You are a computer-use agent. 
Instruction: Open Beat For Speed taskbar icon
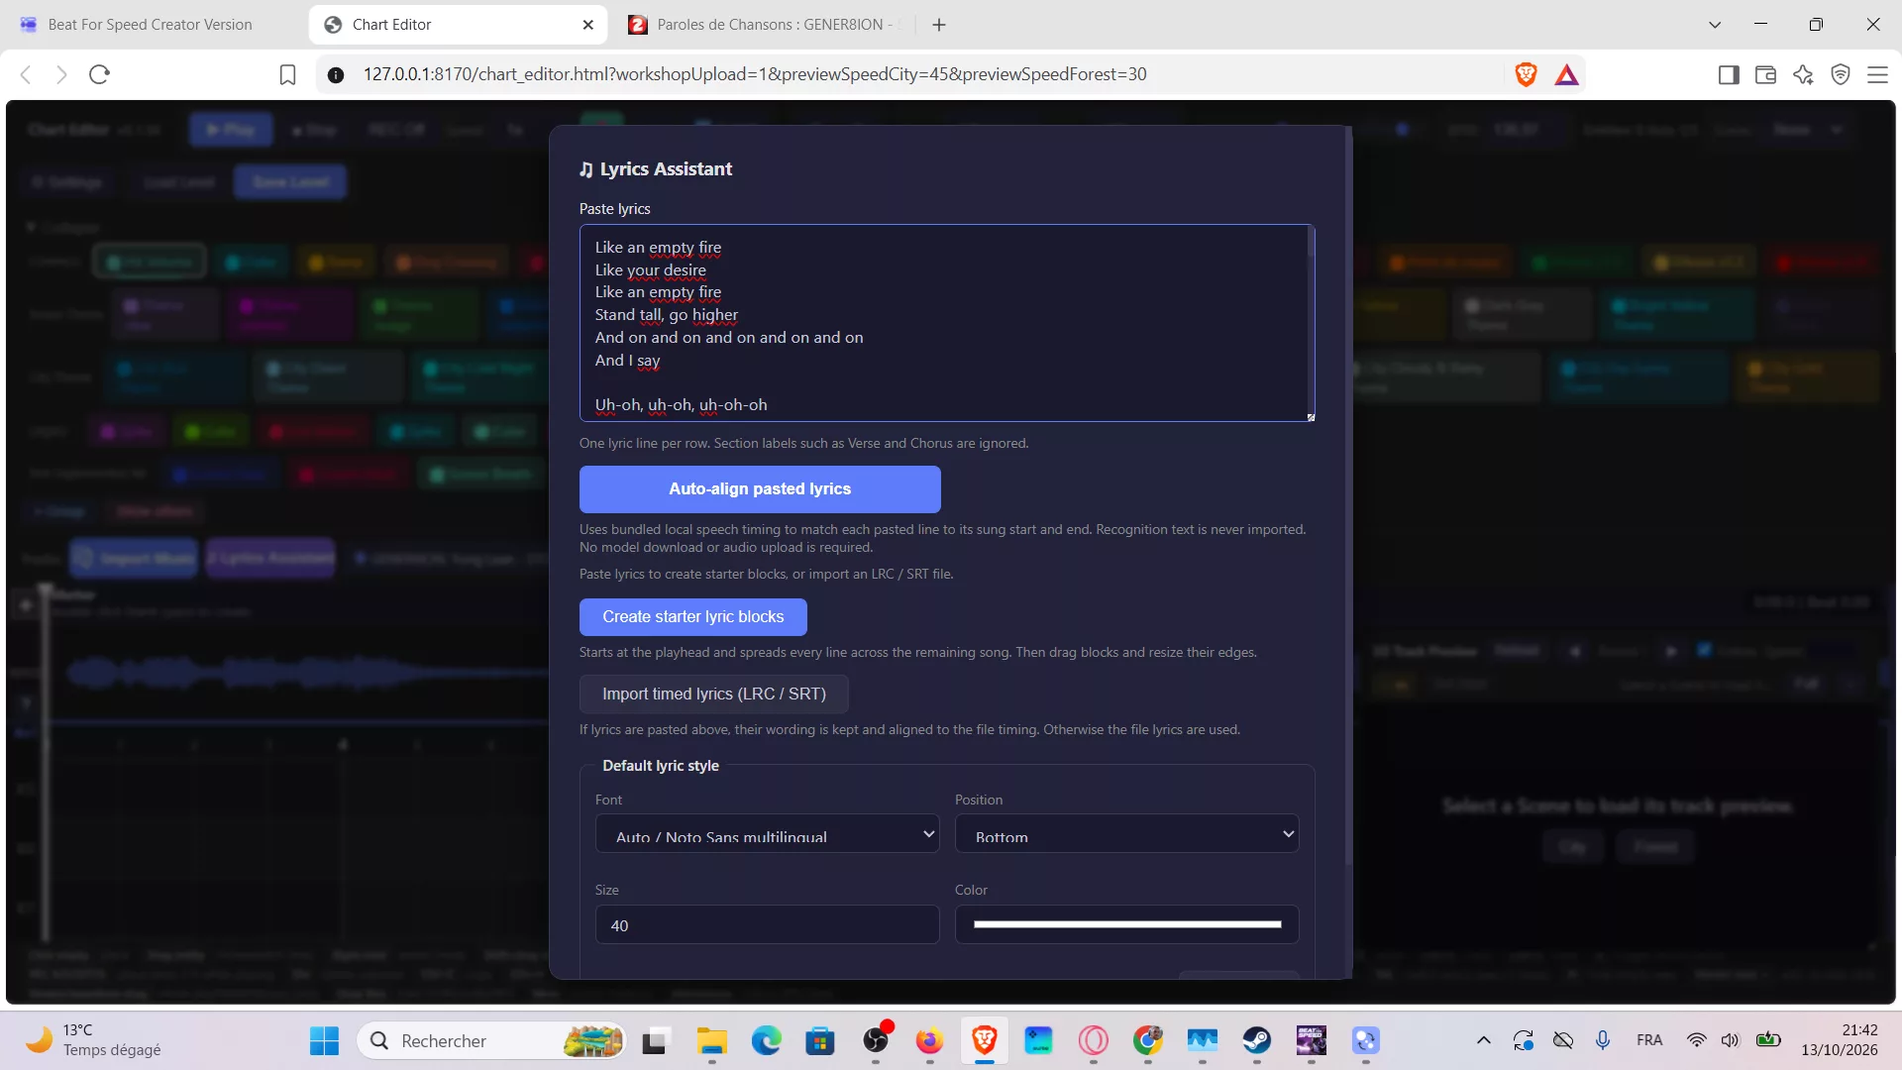click(1312, 1040)
